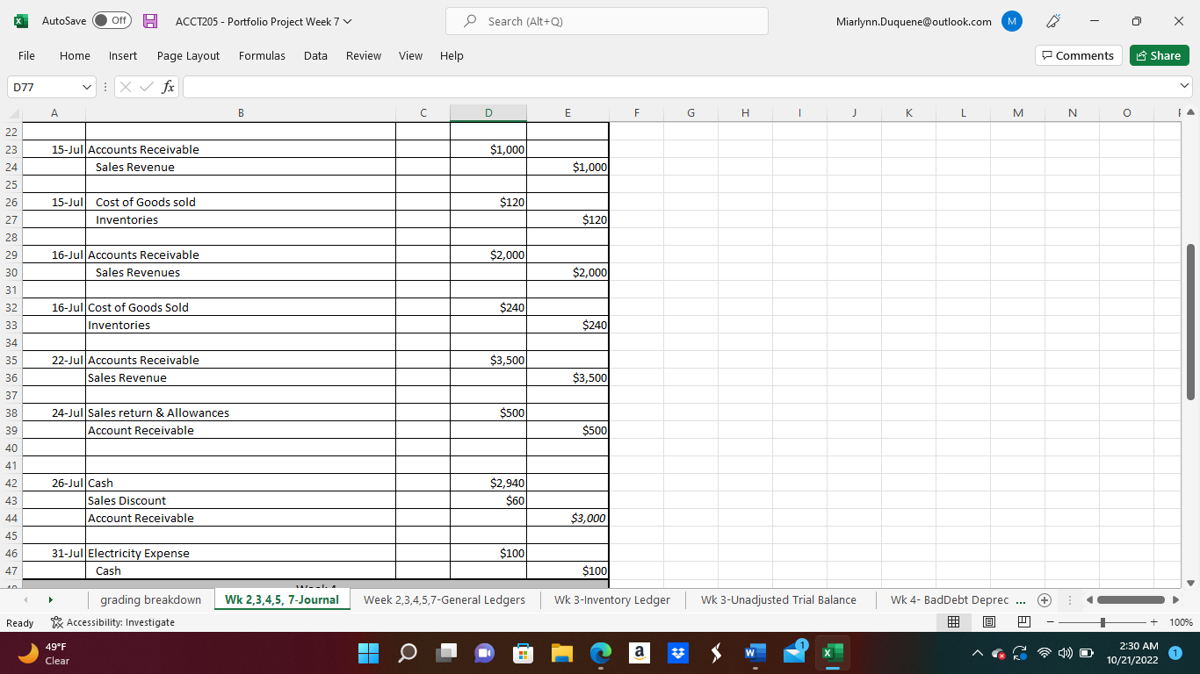This screenshot has width=1200, height=674.
Task: Open a new sheet with the plus icon
Action: click(x=1045, y=600)
